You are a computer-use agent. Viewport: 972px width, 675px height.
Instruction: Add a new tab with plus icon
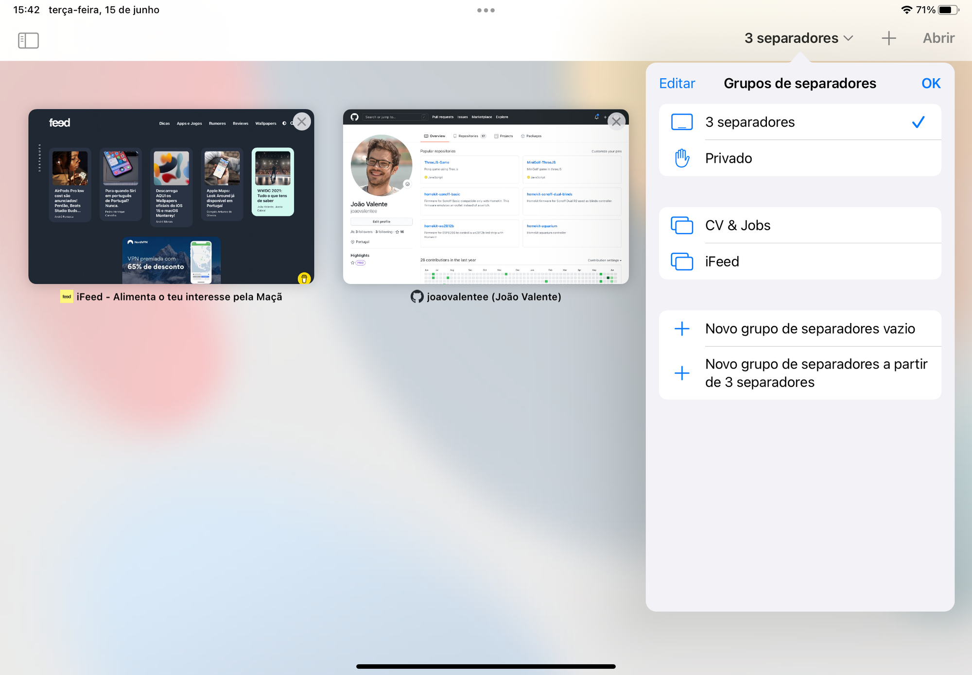[888, 38]
